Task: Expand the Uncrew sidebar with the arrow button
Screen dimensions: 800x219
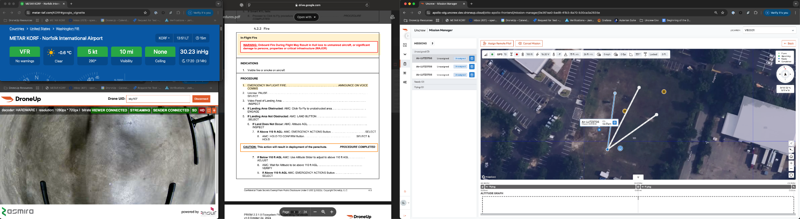Action: click(x=407, y=36)
